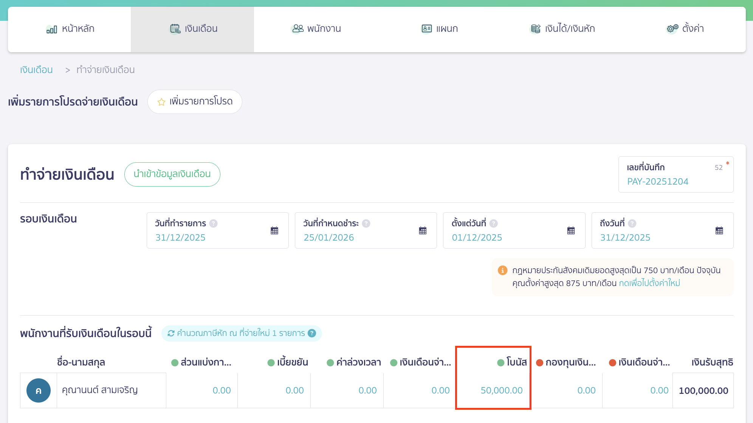Go to หน้าหลัก tab
753x423 pixels.
click(x=70, y=29)
